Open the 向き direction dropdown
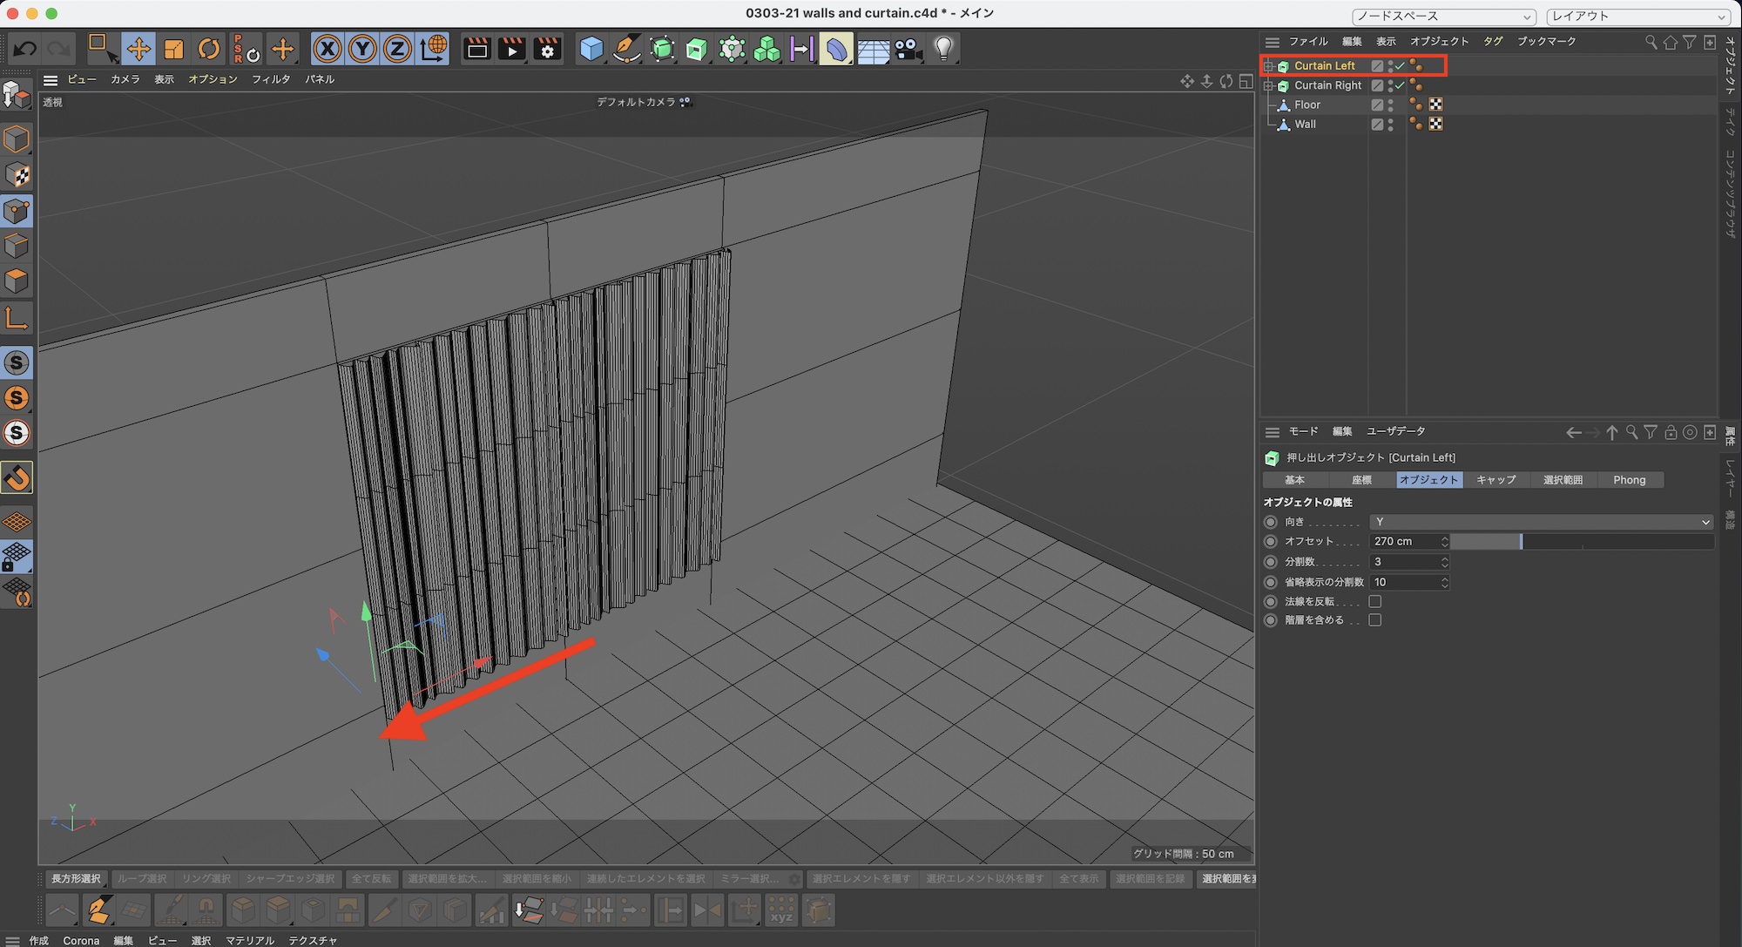Viewport: 1742px width, 947px height. pos(1540,522)
